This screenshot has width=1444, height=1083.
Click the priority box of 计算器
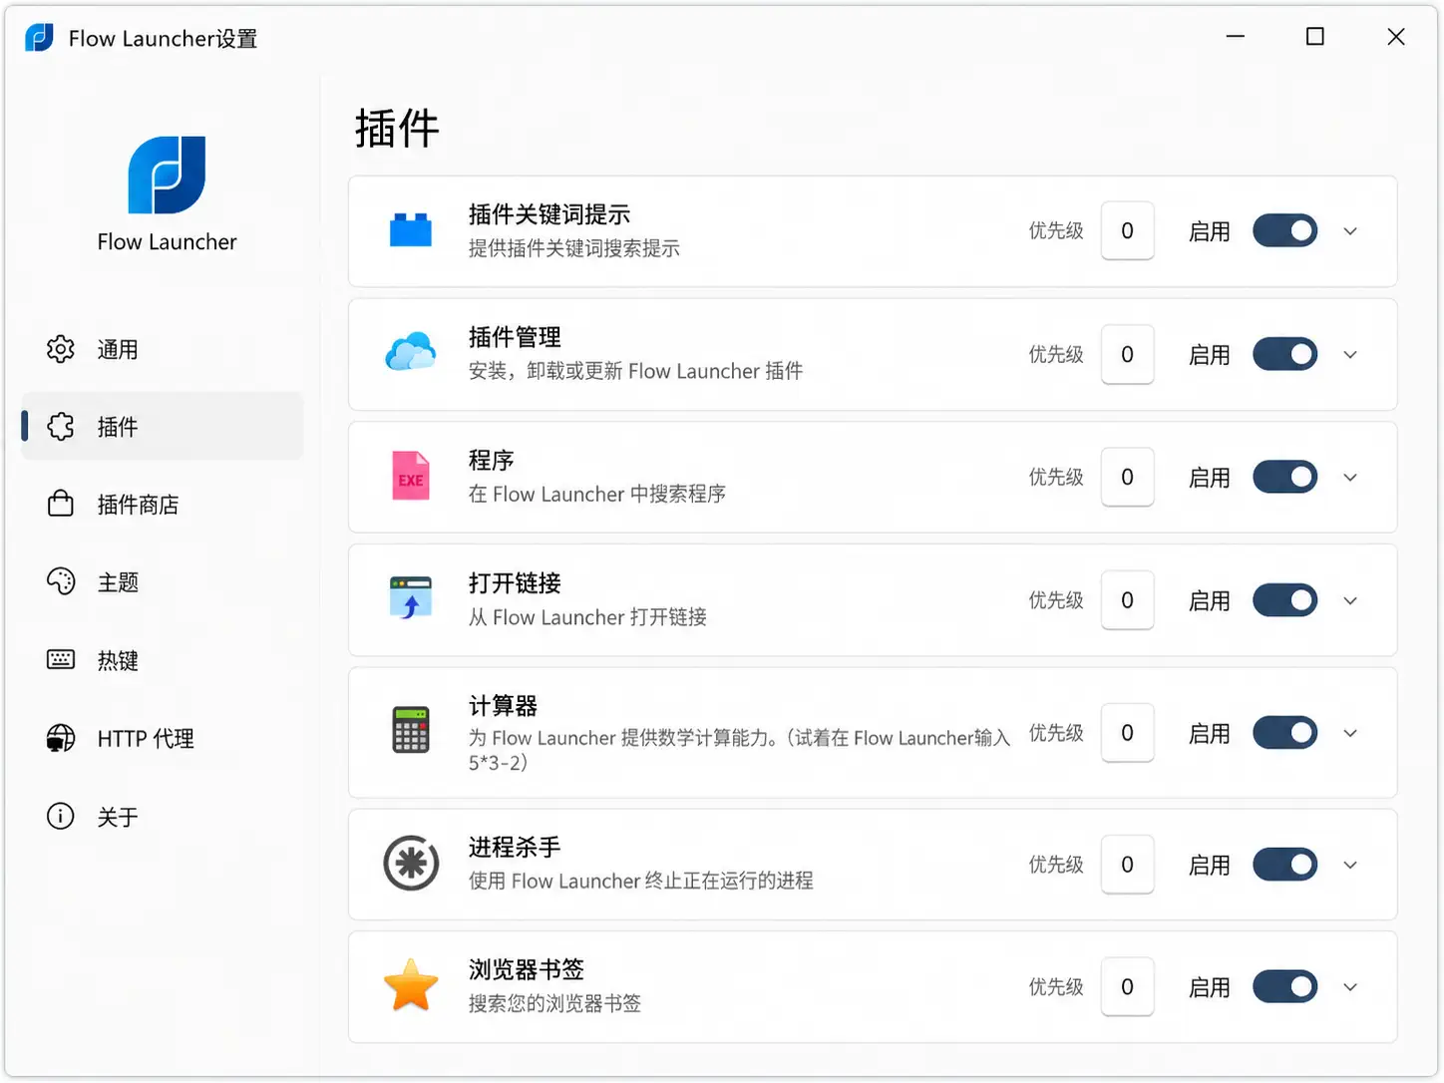(1128, 732)
